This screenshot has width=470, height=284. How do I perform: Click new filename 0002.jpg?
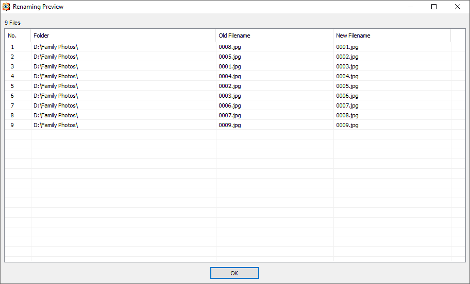(x=347, y=57)
